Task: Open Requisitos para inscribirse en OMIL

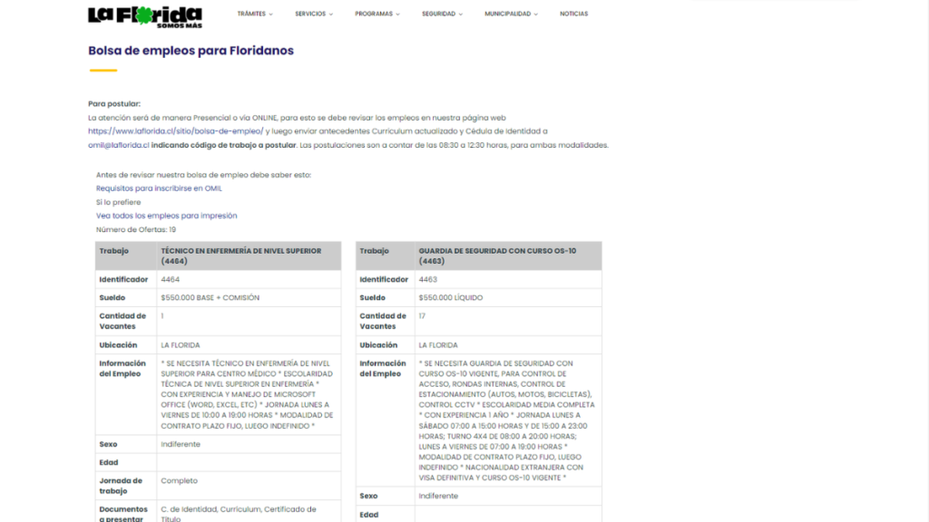Action: click(159, 188)
